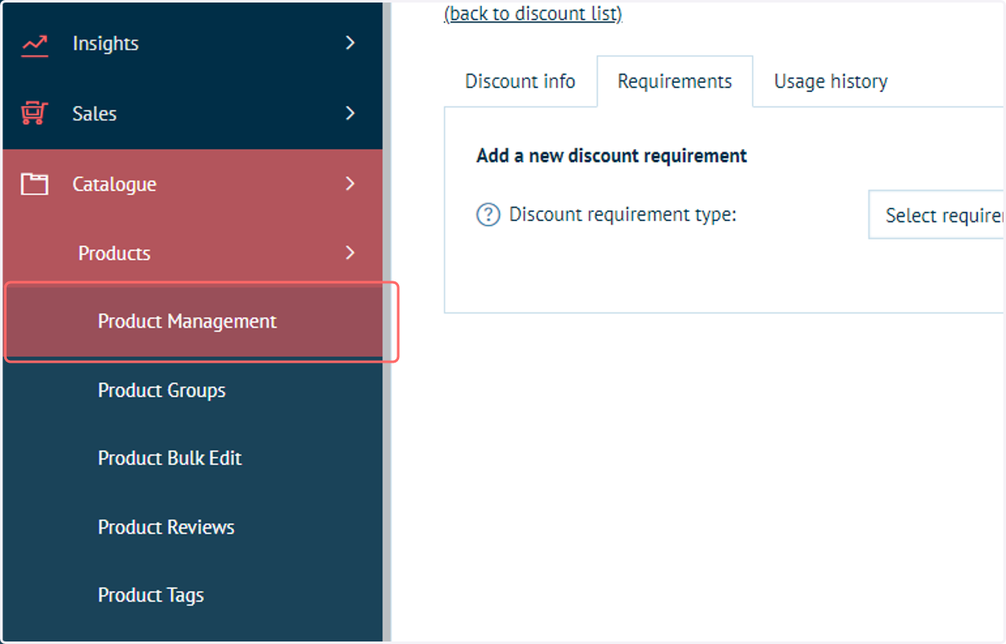Click the Sales shopping cart icon
The image size is (1006, 644).
coord(34,114)
